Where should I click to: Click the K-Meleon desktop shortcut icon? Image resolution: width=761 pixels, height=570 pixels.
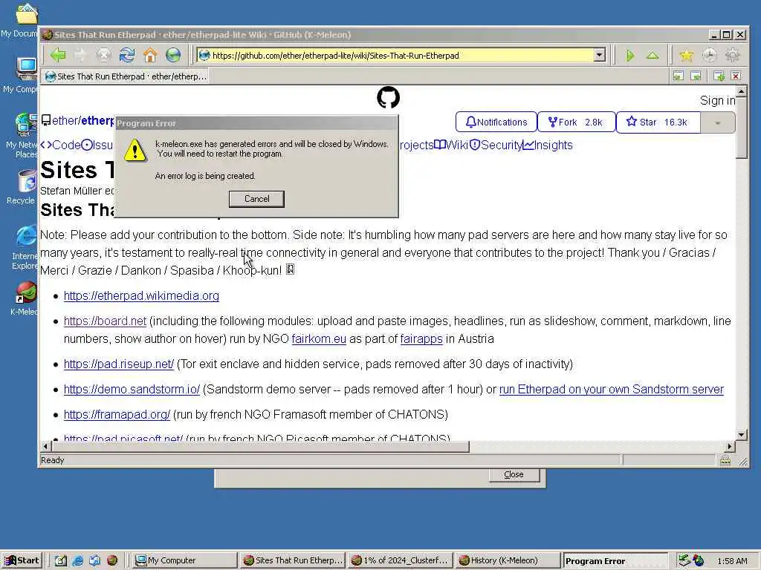point(26,292)
